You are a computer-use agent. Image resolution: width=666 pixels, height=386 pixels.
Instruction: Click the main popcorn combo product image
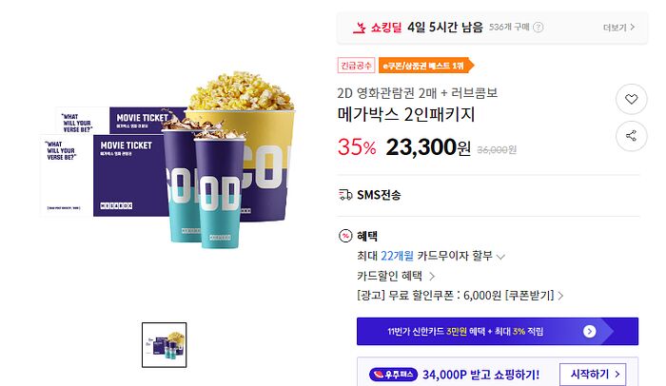point(167,159)
